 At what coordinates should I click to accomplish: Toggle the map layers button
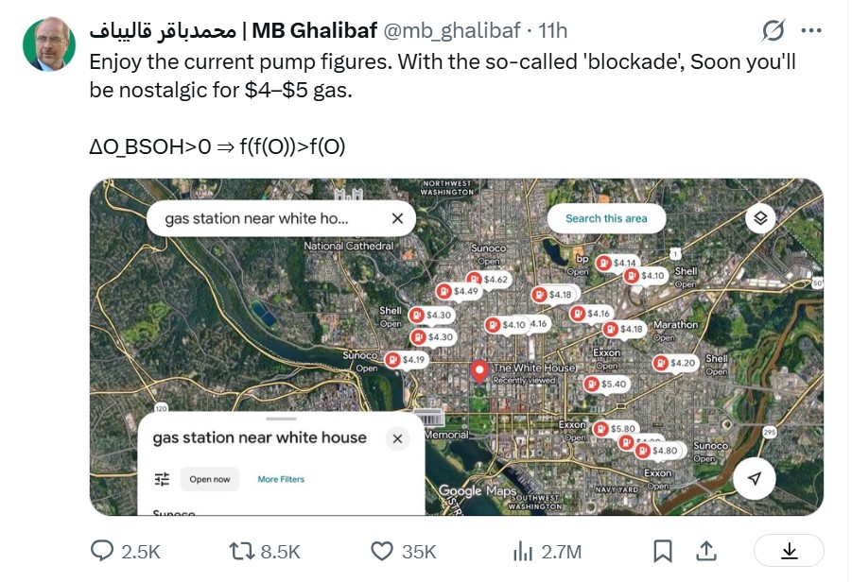[759, 219]
